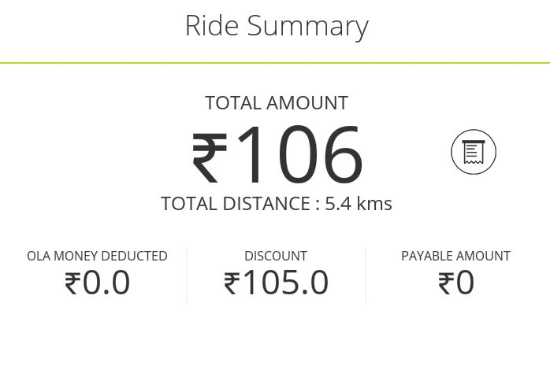Click the rupee symbol before 106
The height and width of the screenshot is (384, 550).
[209, 157]
